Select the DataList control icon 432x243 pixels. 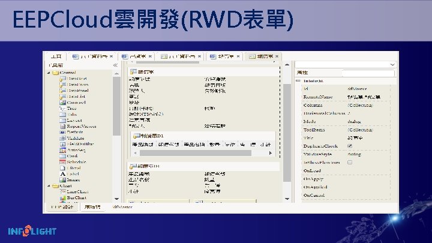tap(62, 97)
